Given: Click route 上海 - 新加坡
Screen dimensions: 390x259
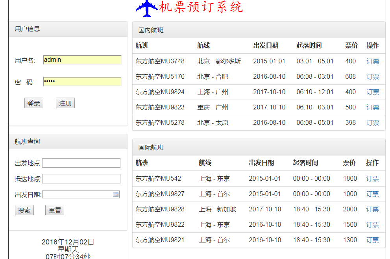Looking at the screenshot, I should point(217,209).
